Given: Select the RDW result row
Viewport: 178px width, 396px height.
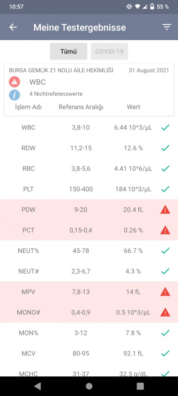Looking at the screenshot, I should click(89, 148).
